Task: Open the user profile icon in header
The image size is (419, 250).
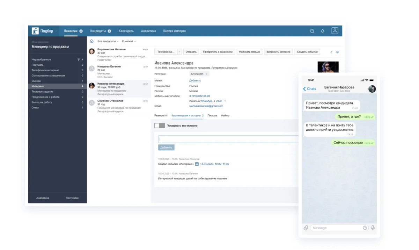Action: pyautogui.click(x=335, y=31)
